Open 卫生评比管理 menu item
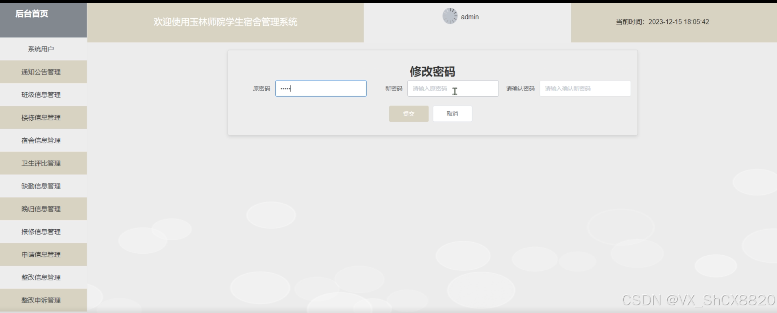 point(43,163)
